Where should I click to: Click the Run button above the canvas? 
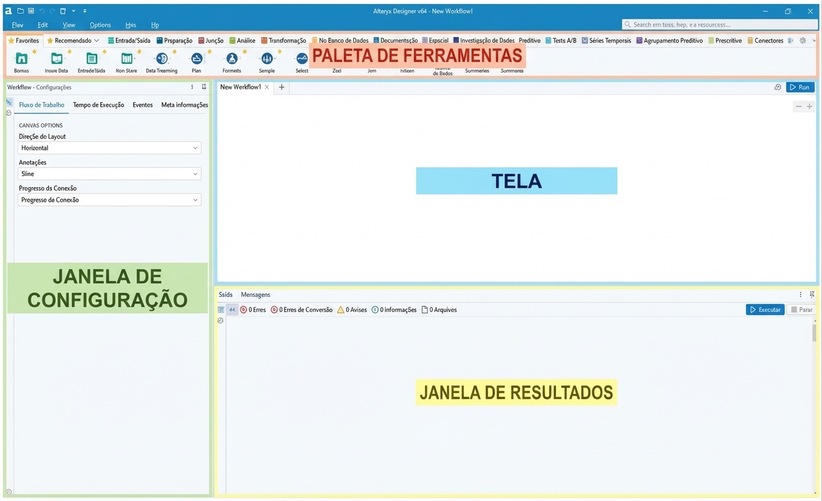pyautogui.click(x=800, y=87)
